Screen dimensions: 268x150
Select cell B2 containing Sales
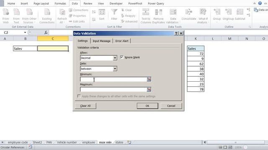[25, 48]
